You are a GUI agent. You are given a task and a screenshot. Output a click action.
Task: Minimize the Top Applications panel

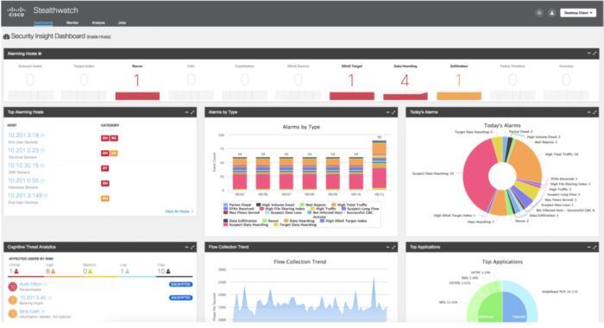pos(588,247)
